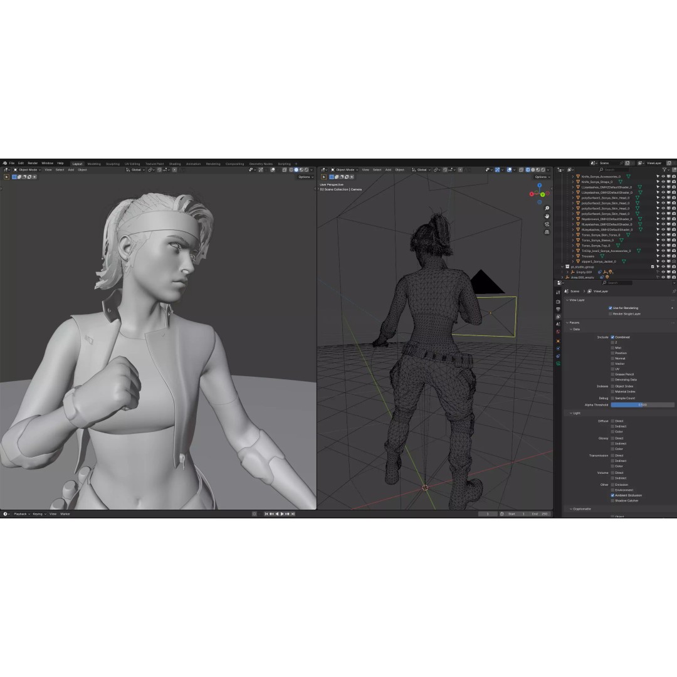This screenshot has width=677, height=677.
Task: Click the Blender logo icon
Action: (5, 163)
